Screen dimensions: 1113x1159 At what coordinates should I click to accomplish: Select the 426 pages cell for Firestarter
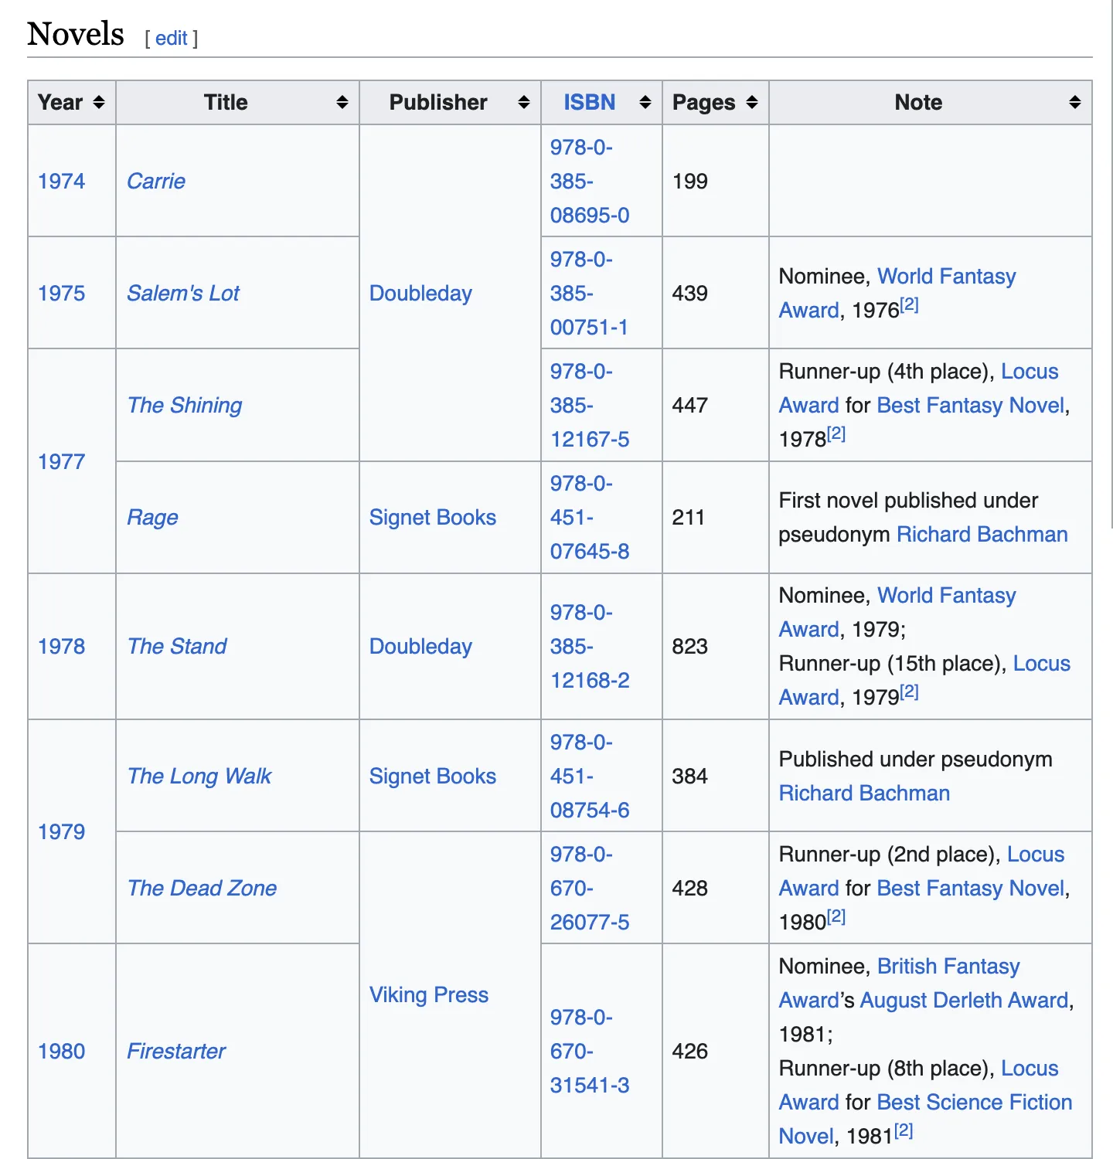pyautogui.click(x=716, y=1051)
